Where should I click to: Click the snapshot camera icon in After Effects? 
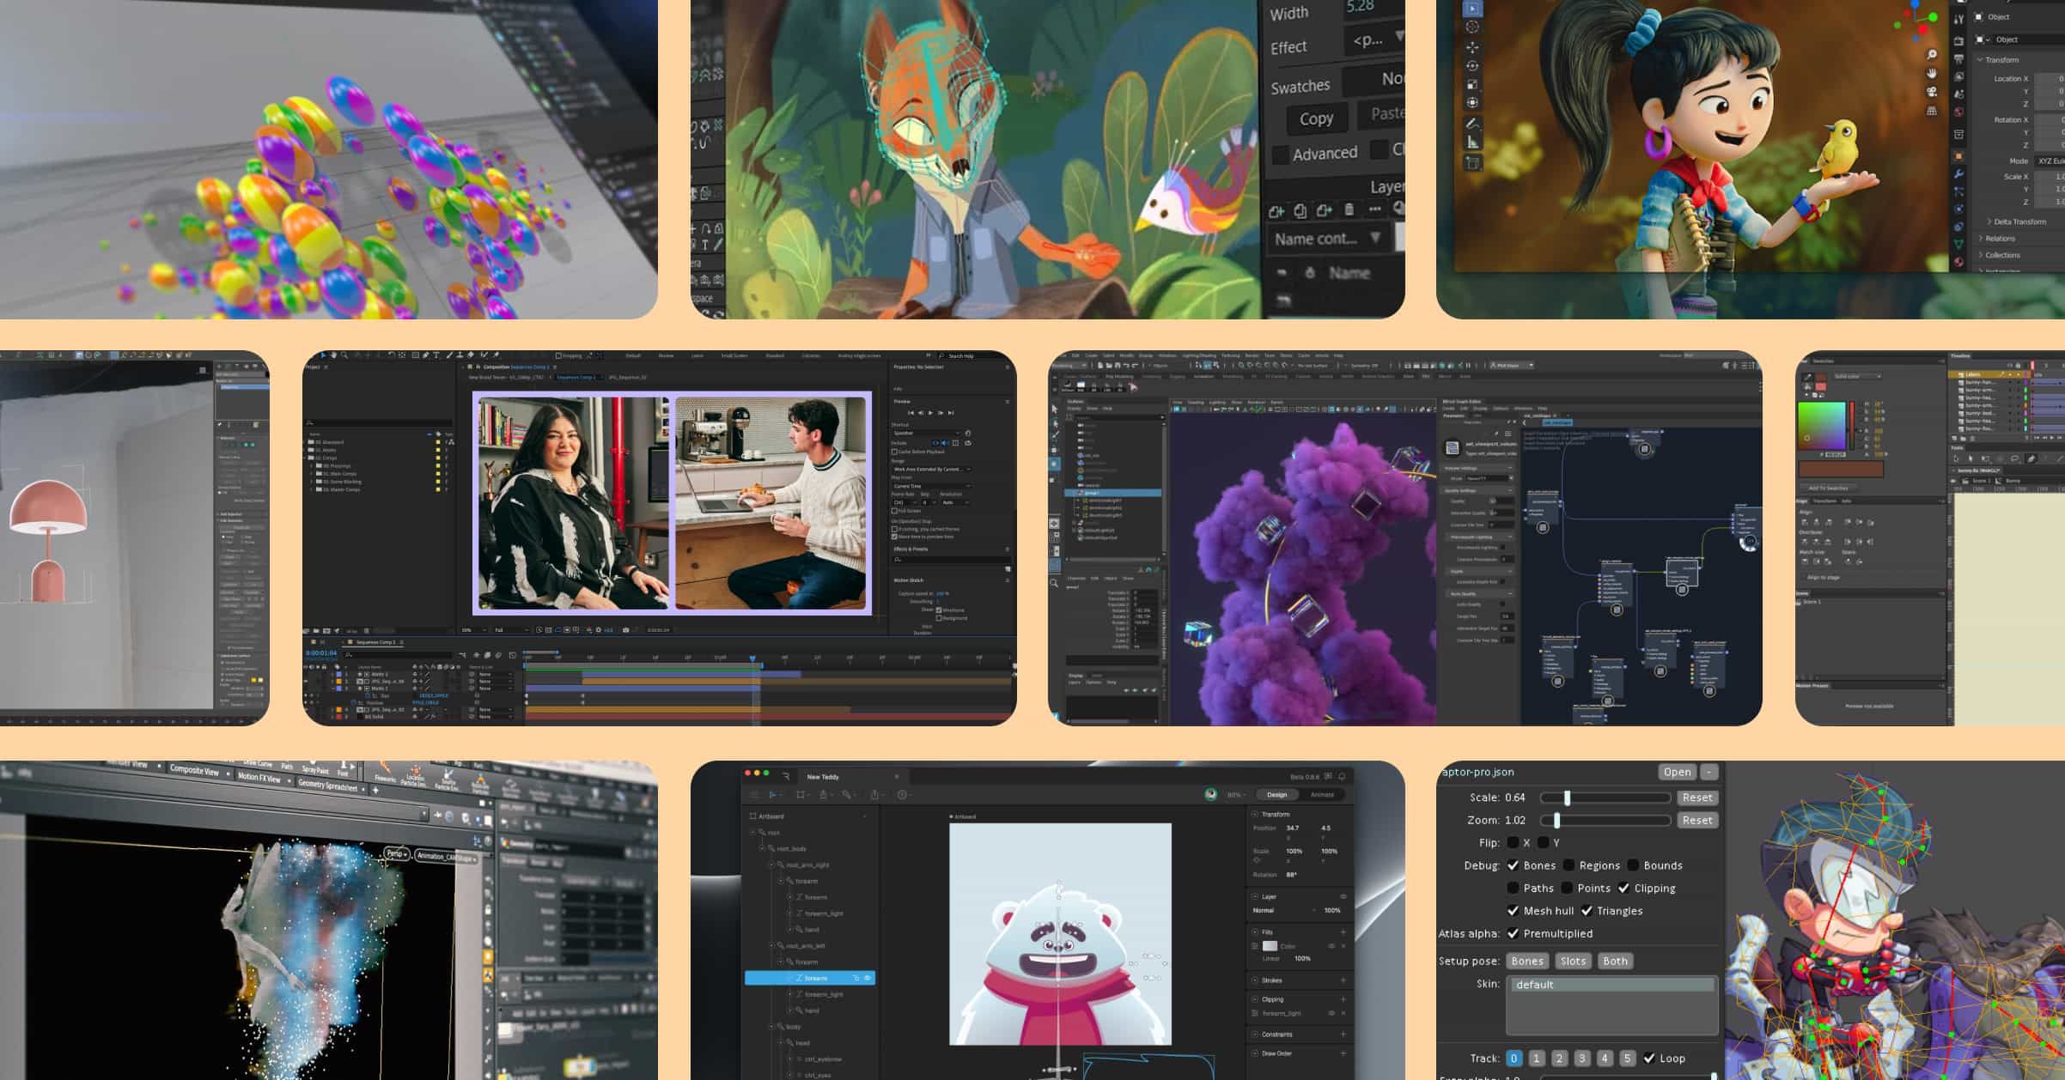[625, 630]
